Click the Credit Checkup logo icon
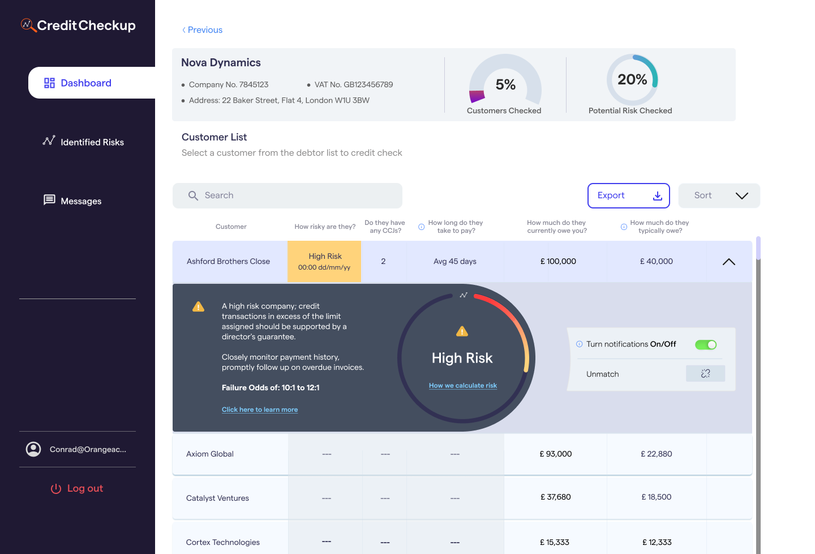Image resolution: width=815 pixels, height=554 pixels. 28,25
